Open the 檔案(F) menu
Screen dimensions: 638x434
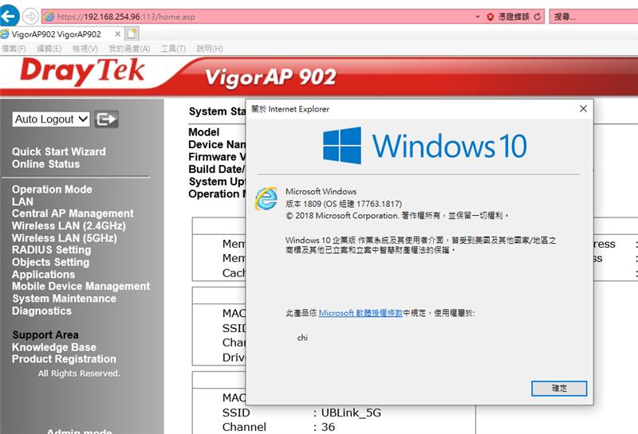(x=14, y=49)
